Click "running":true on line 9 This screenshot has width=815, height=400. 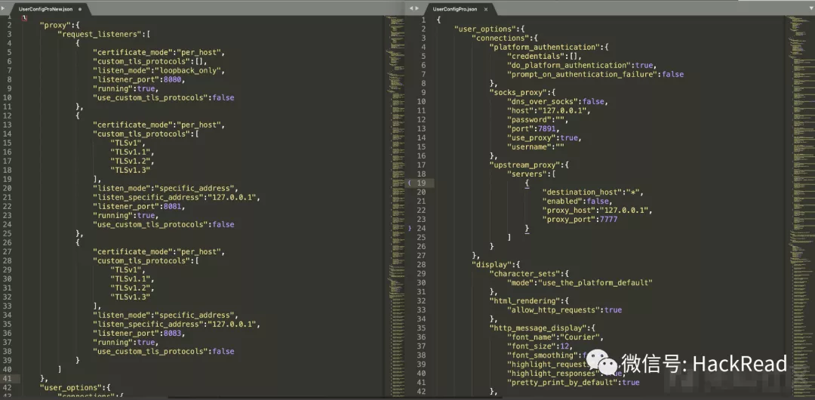(126, 88)
